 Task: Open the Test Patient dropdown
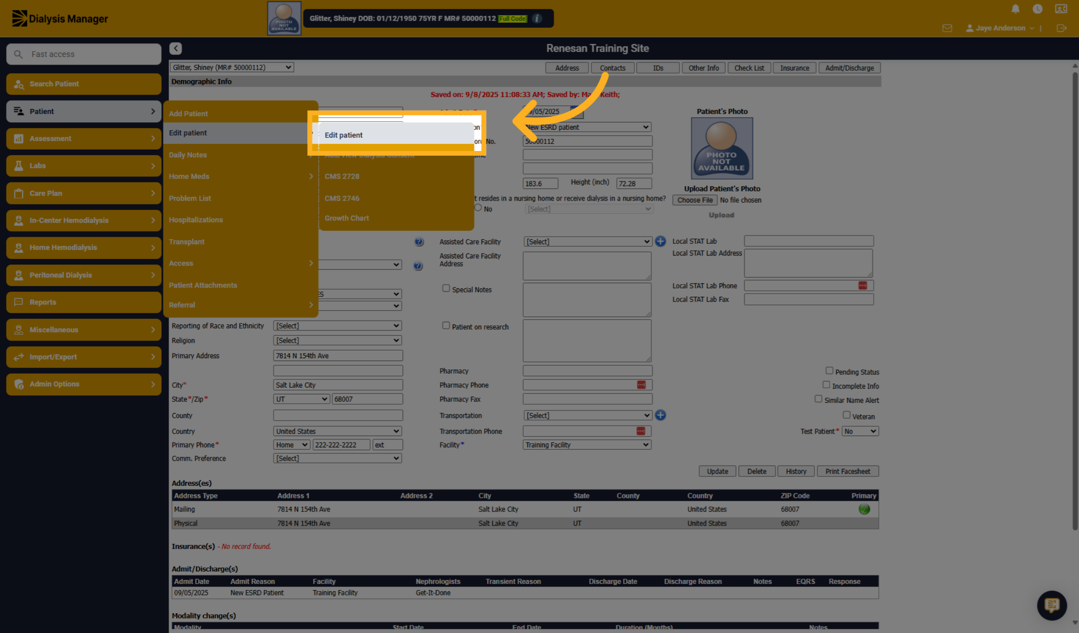pyautogui.click(x=860, y=431)
